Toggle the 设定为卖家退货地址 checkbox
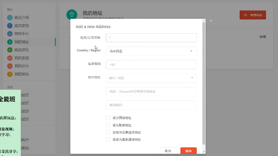278x156 pixels. (108, 139)
